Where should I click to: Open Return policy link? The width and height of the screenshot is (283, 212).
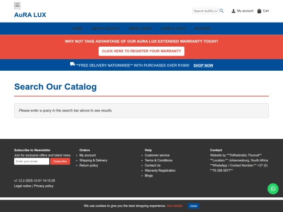(x=89, y=165)
